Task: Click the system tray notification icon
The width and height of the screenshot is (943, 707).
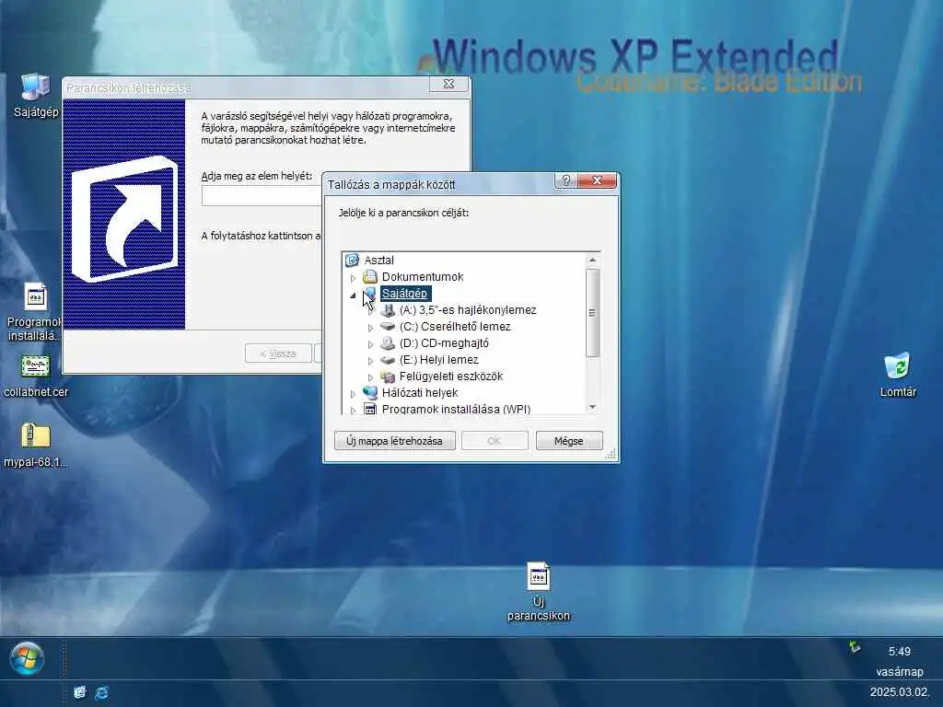Action: pos(855,647)
